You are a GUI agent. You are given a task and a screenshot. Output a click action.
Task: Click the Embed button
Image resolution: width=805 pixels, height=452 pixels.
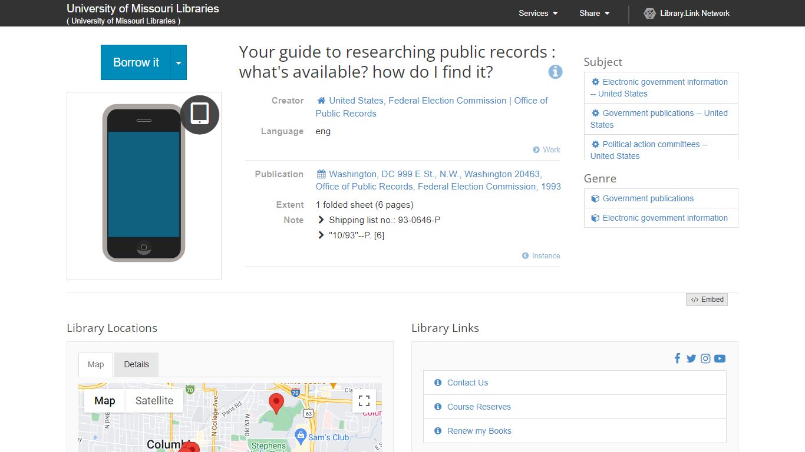pyautogui.click(x=707, y=300)
